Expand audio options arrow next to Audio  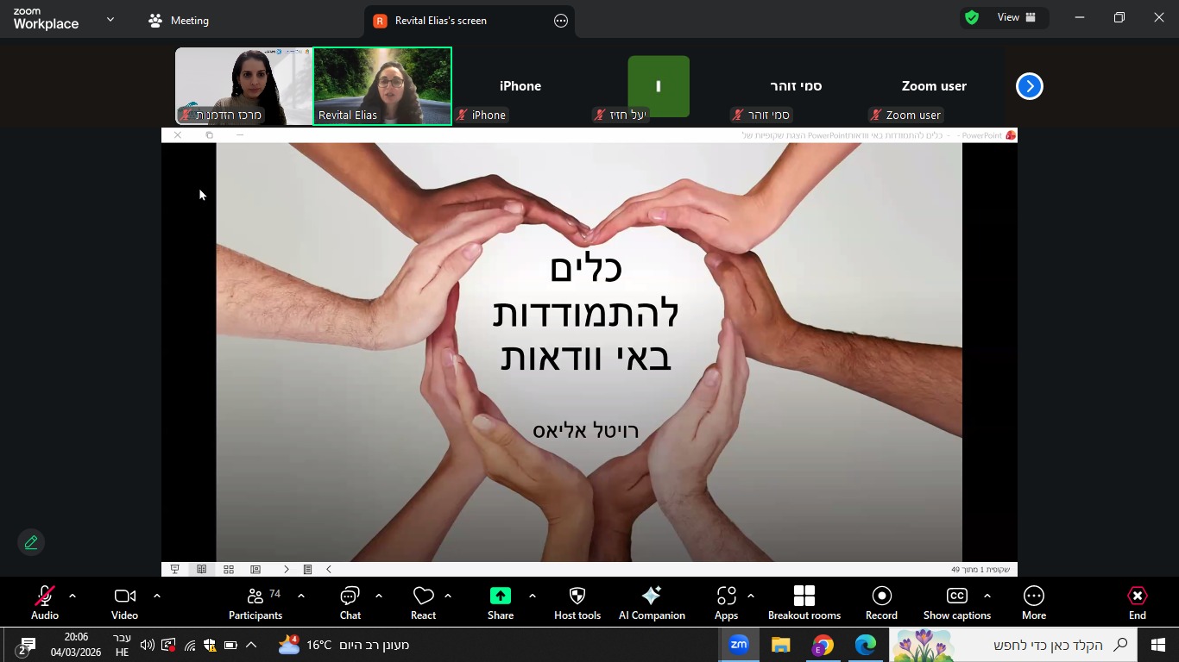coord(73,596)
